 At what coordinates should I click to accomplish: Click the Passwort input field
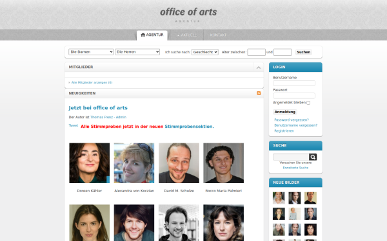click(294, 95)
